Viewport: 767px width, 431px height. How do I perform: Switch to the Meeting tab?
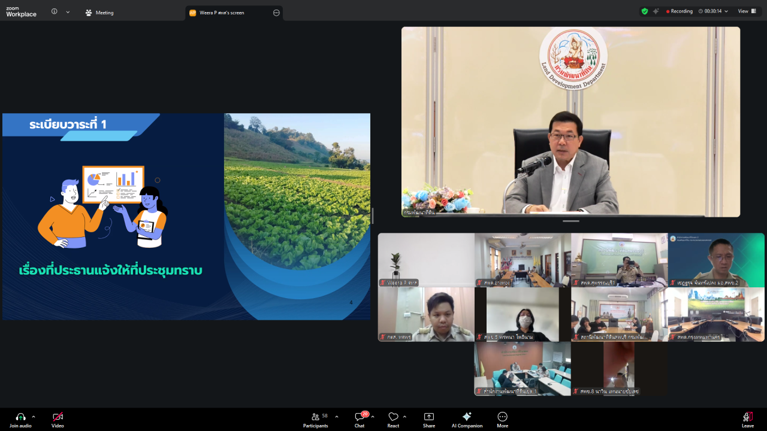coord(99,13)
